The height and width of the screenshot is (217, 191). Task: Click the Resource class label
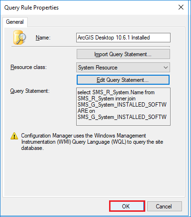coord(29,67)
